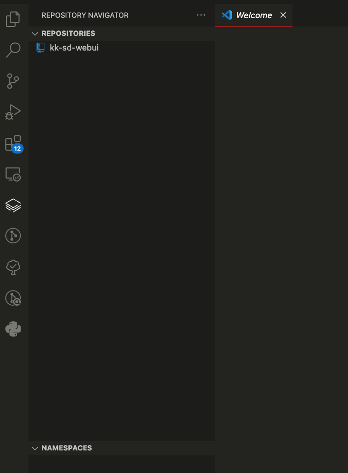Open Run and Debug view
Image resolution: width=348 pixels, height=473 pixels.
point(13,112)
